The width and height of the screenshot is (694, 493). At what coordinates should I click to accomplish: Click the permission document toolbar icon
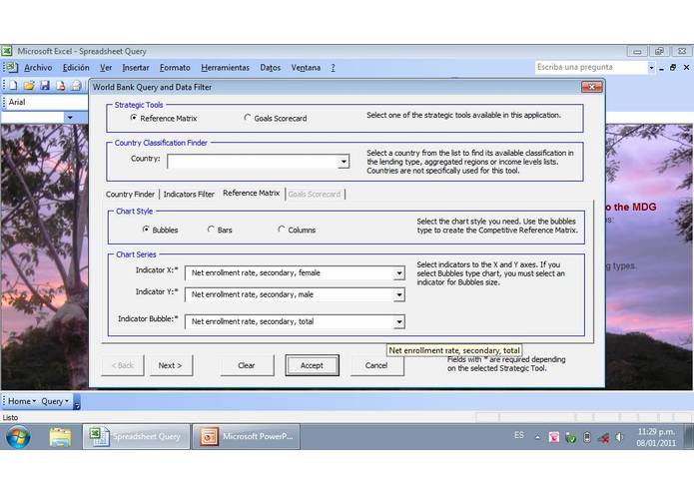tap(61, 86)
